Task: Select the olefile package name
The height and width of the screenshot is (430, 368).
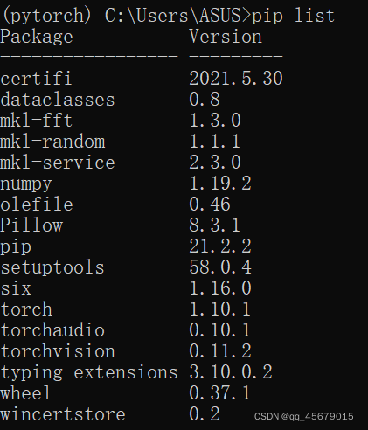Action: pyautogui.click(x=37, y=205)
